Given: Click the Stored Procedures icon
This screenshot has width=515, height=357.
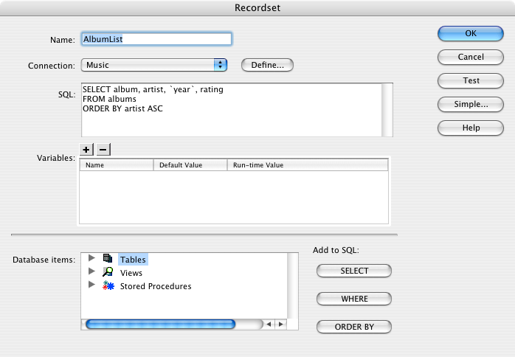Looking at the screenshot, I should (108, 286).
